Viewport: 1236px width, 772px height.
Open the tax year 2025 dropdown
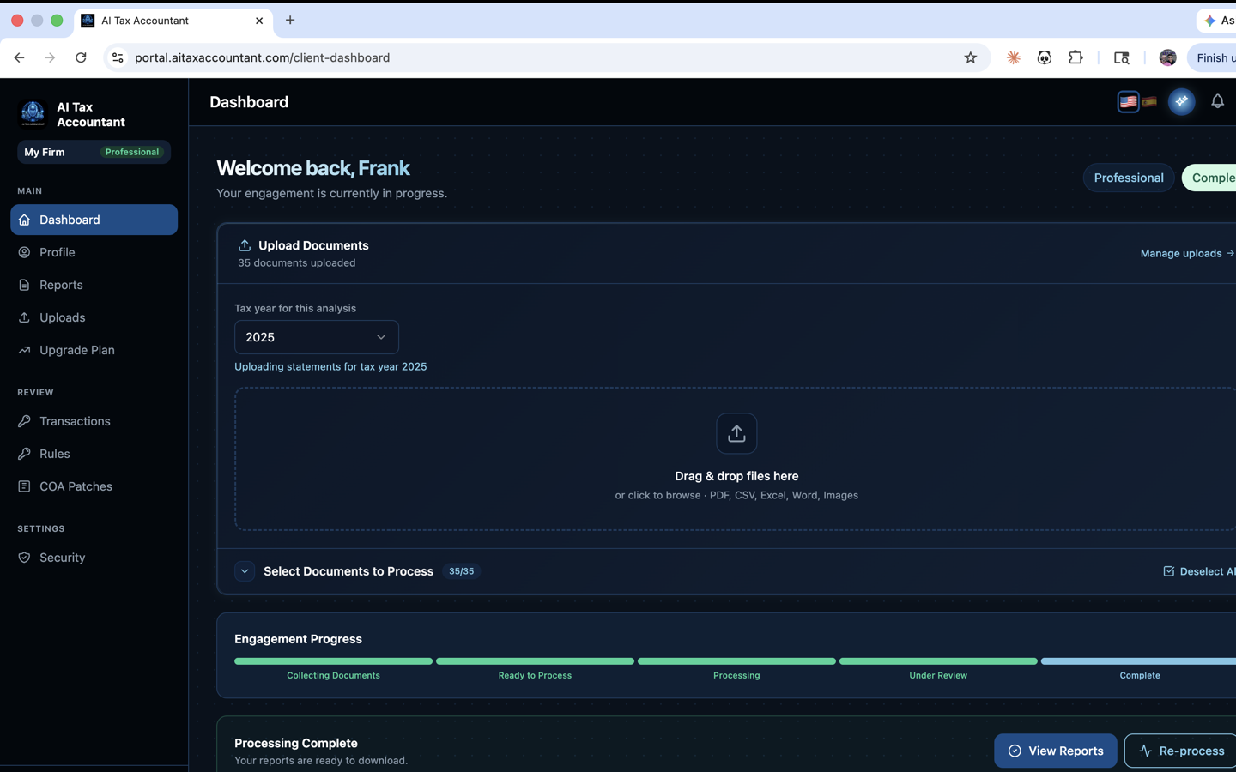pyautogui.click(x=317, y=337)
